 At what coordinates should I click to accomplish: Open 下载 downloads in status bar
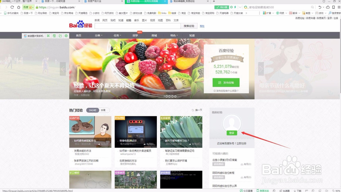point(297,191)
